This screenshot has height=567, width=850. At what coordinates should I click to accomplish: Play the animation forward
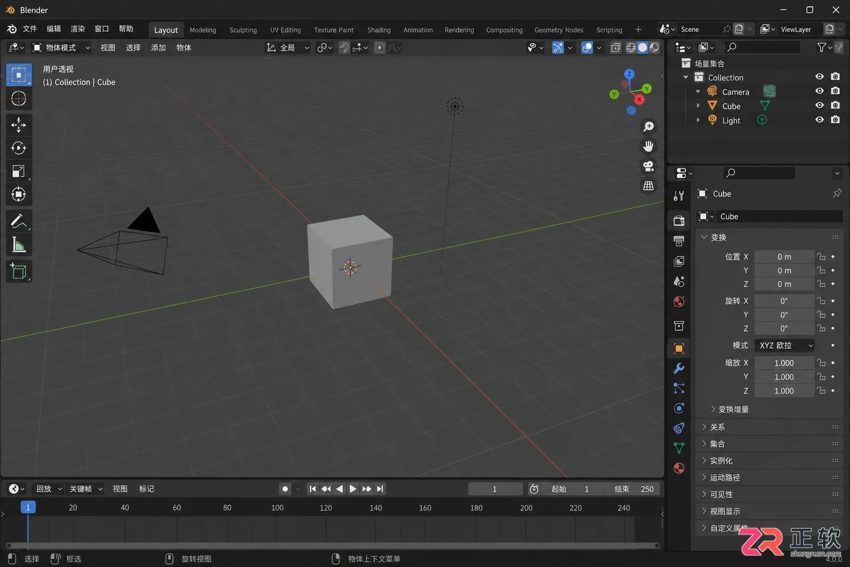pos(353,489)
